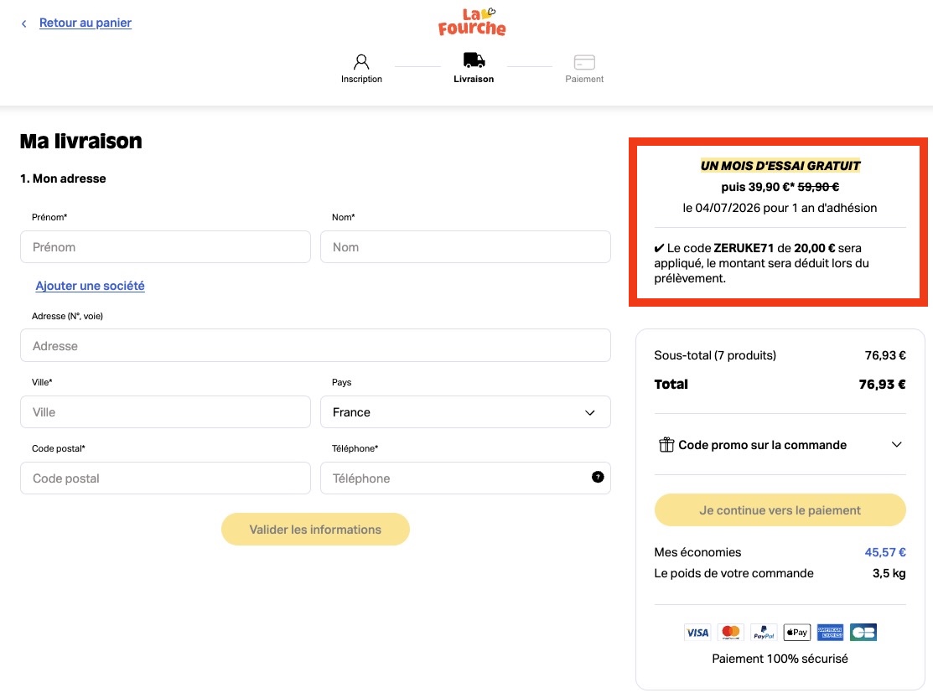Click the UN MOIS D'ESSAI GRATUIT heading
Screen dimensions: 933x698
[780, 166]
